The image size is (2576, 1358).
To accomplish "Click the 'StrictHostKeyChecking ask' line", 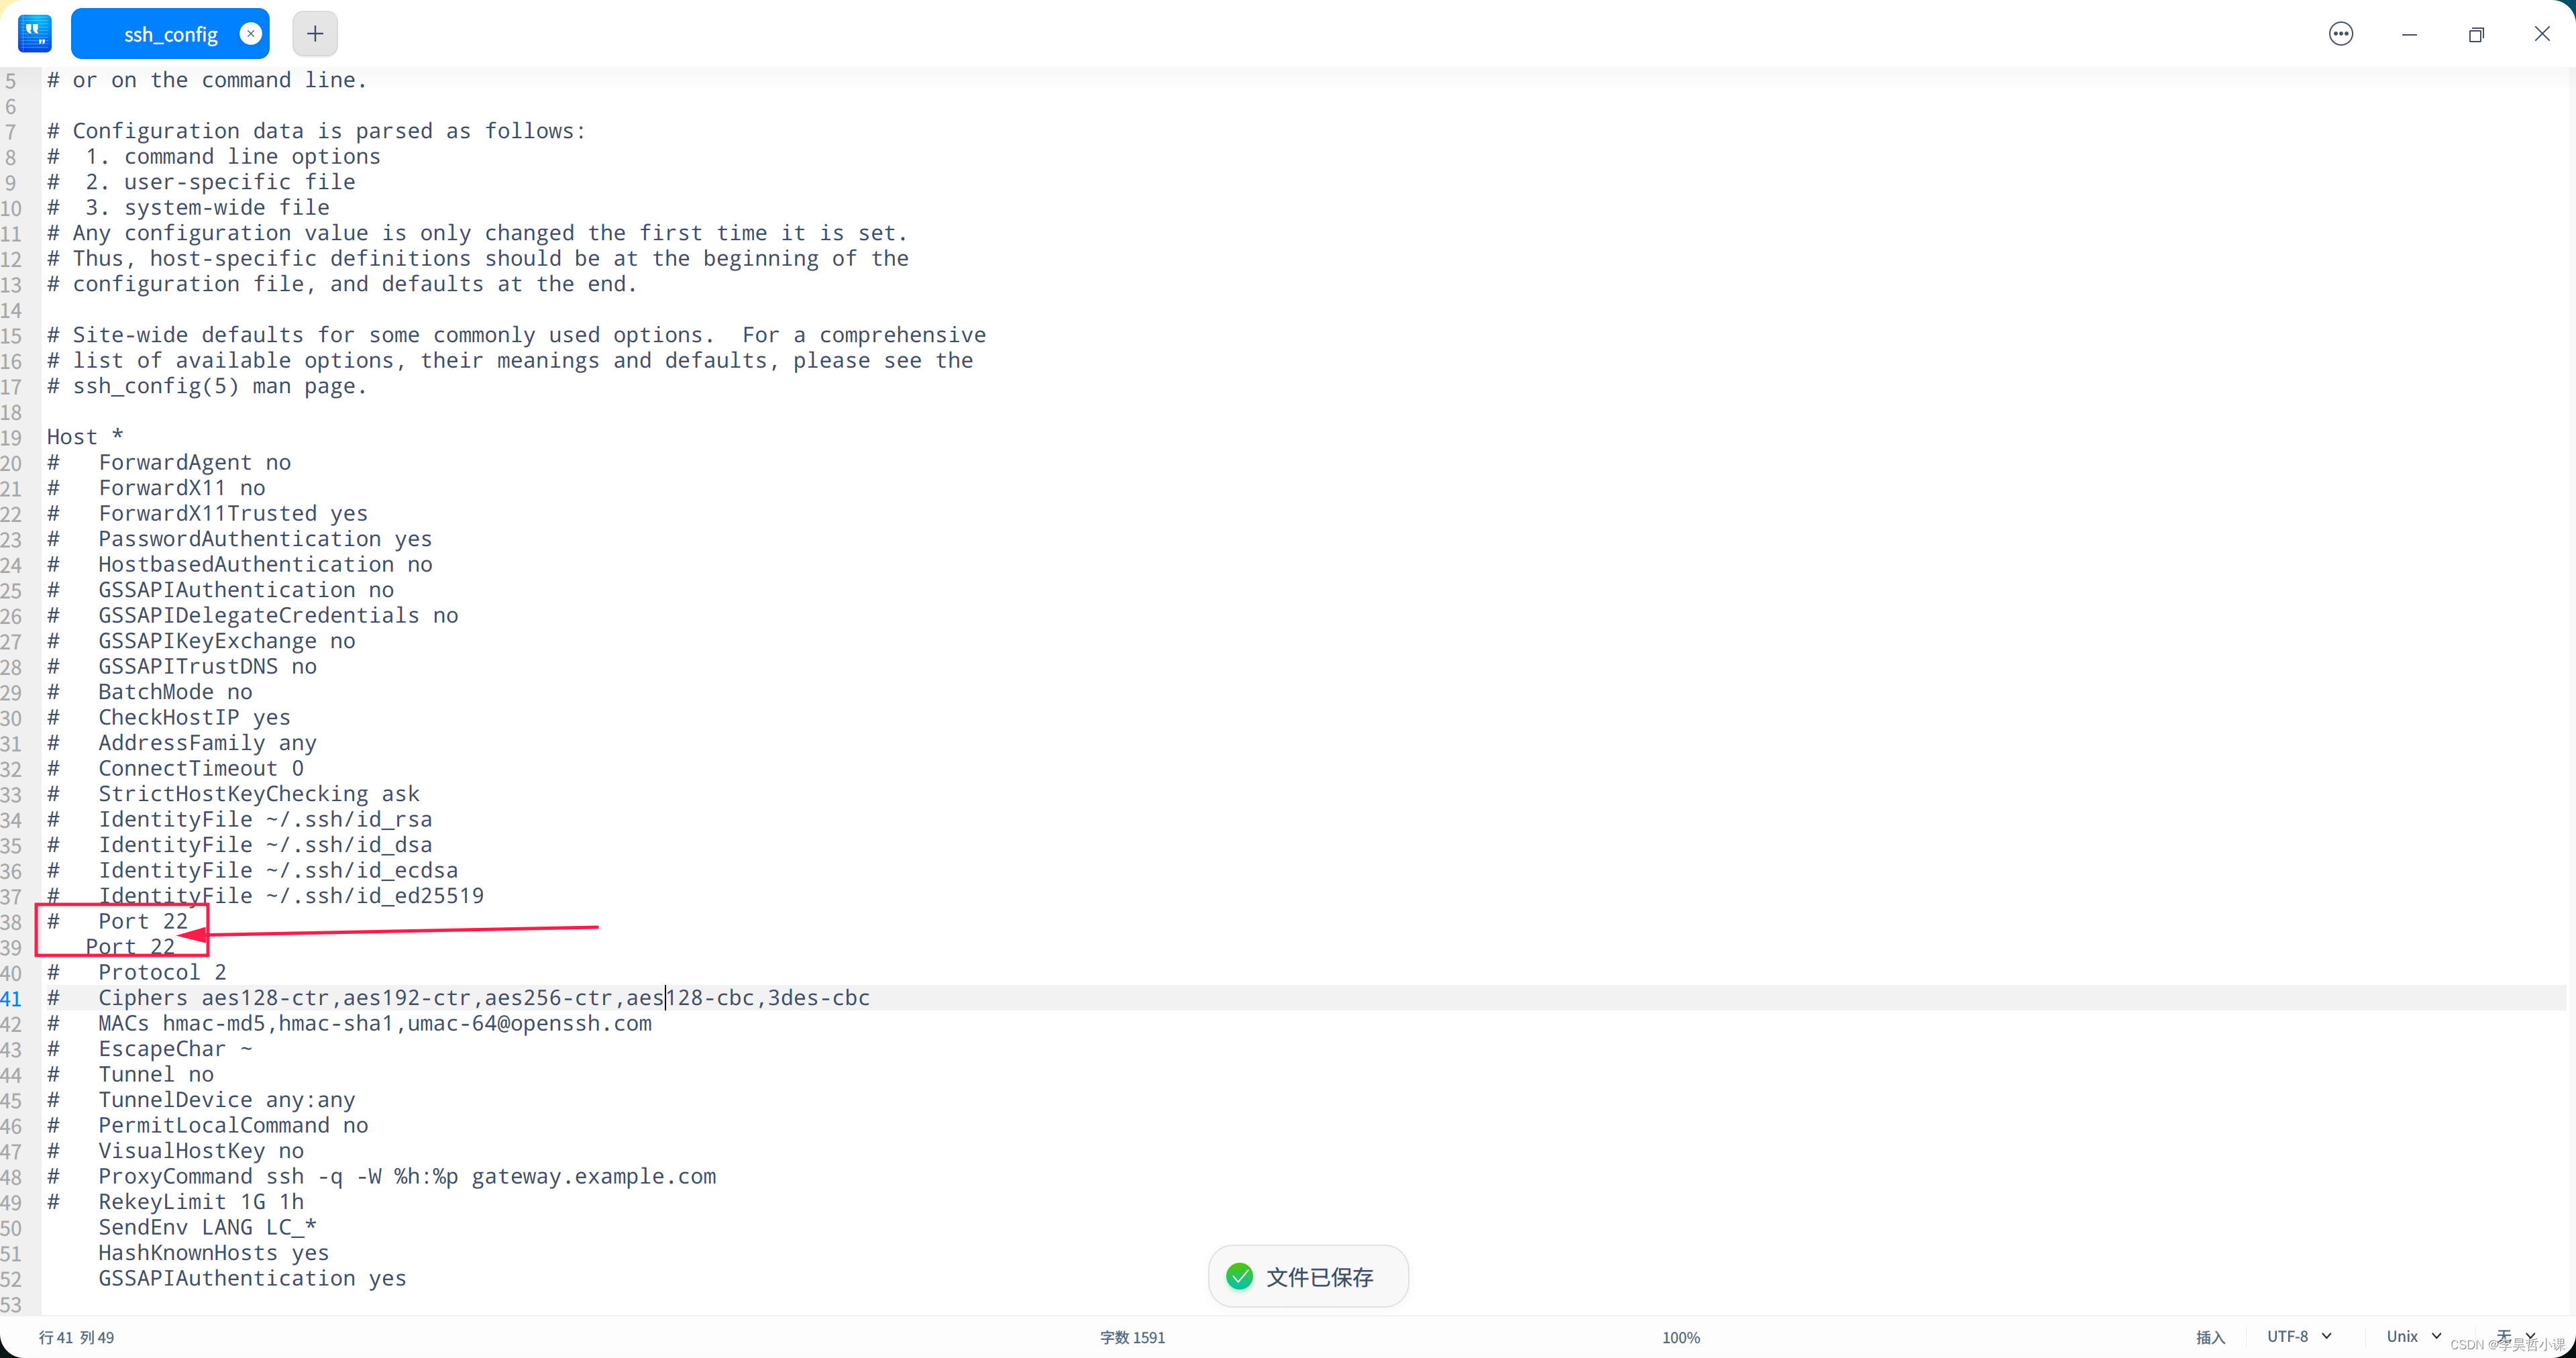I will 233,794.
